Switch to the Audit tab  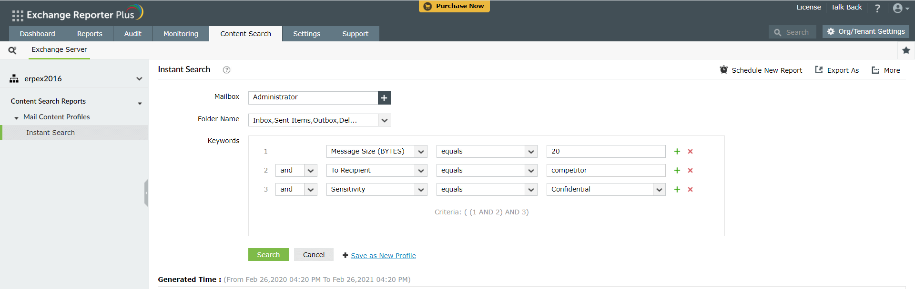(x=133, y=34)
